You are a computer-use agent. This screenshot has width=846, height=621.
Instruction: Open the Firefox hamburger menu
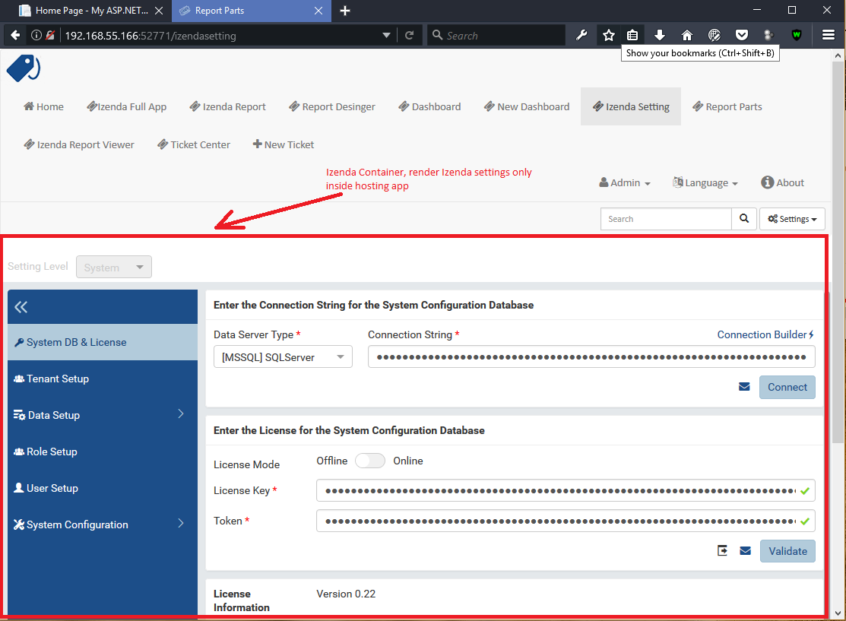pyautogui.click(x=829, y=36)
